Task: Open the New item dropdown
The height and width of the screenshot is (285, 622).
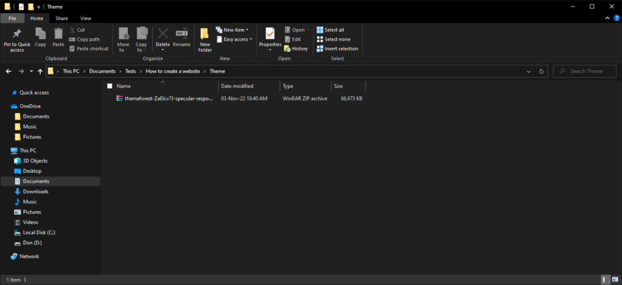Action: (232, 30)
